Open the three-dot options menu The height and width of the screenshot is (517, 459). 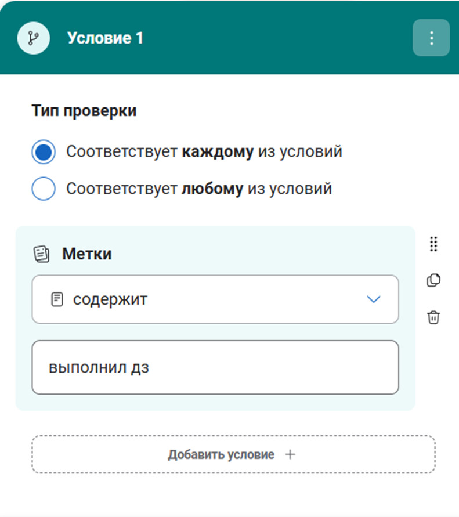pyautogui.click(x=431, y=38)
